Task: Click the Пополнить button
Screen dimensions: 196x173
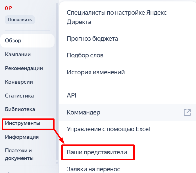Action: tap(20, 20)
